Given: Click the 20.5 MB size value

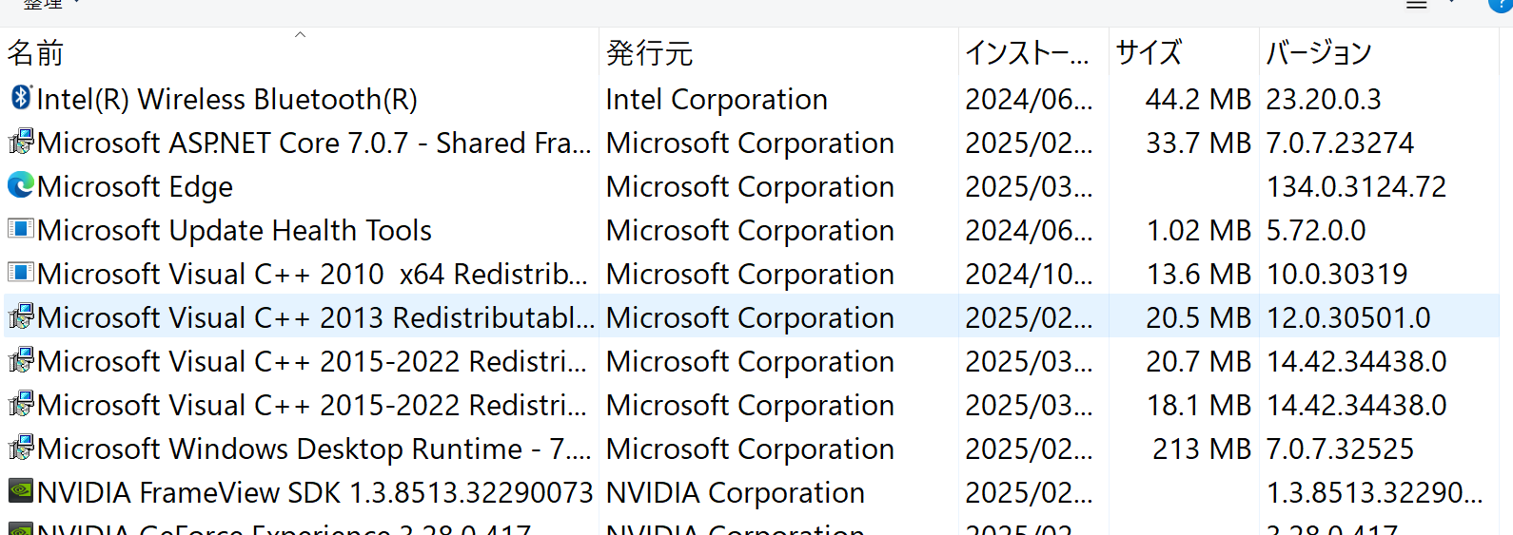Looking at the screenshot, I should tap(1198, 317).
